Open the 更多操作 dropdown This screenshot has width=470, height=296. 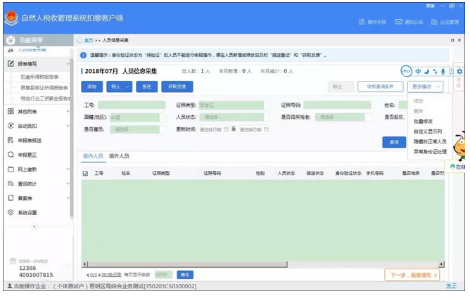(425, 87)
